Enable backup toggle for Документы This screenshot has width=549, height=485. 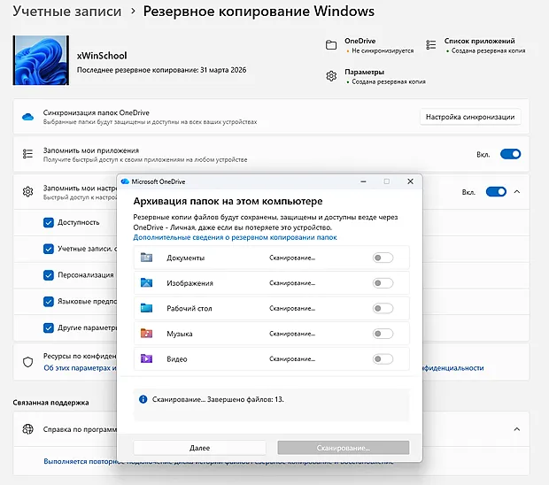pos(383,258)
